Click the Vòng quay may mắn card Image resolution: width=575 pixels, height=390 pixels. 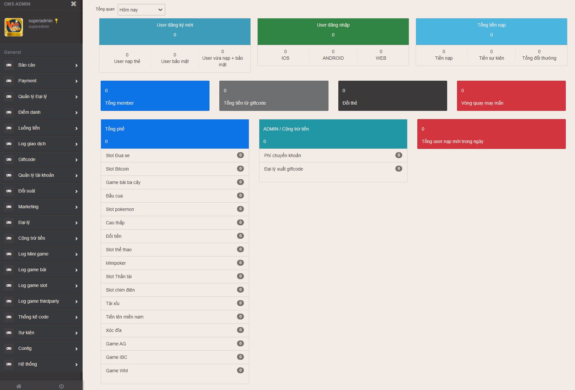(x=511, y=96)
